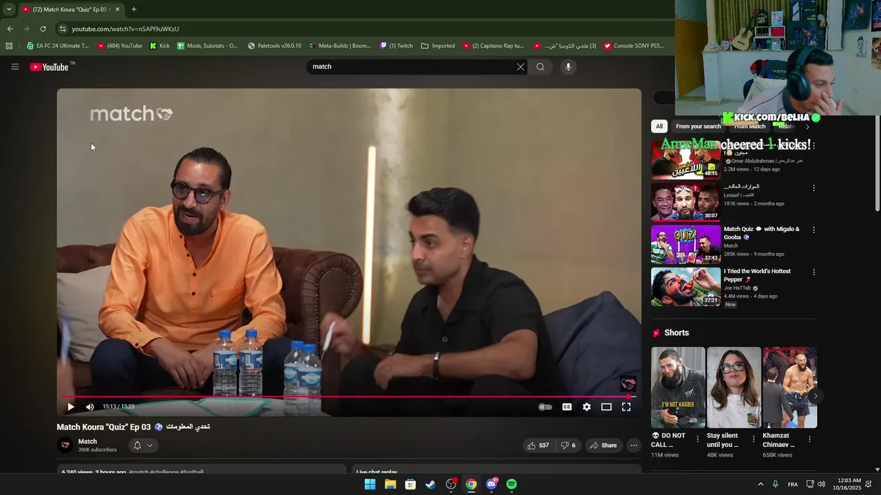
Task: Open the player settings gear
Action: pyautogui.click(x=586, y=407)
